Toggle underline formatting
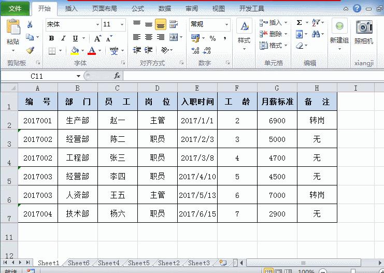 76,38
